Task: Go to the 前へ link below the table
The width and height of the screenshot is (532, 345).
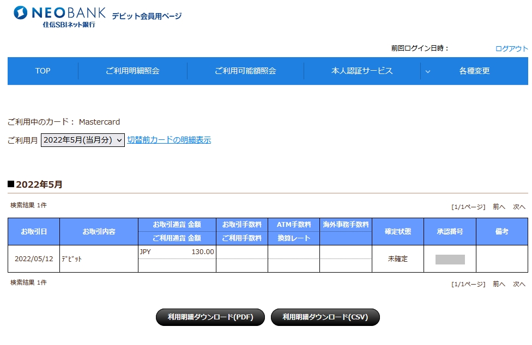Action: click(499, 284)
